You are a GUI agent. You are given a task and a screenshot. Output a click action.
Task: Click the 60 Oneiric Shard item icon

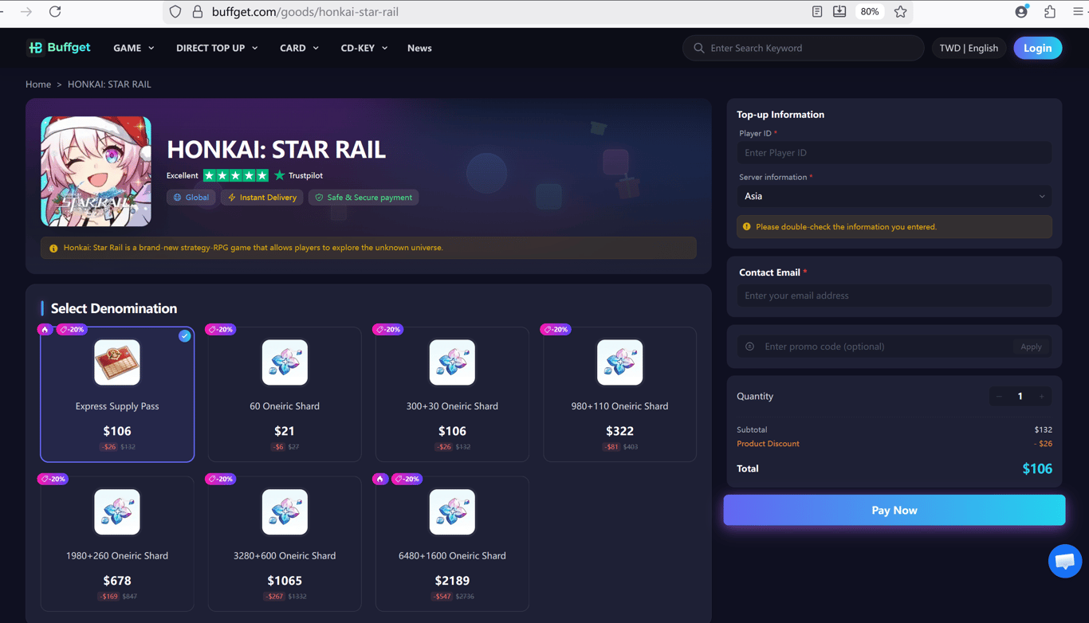click(285, 362)
